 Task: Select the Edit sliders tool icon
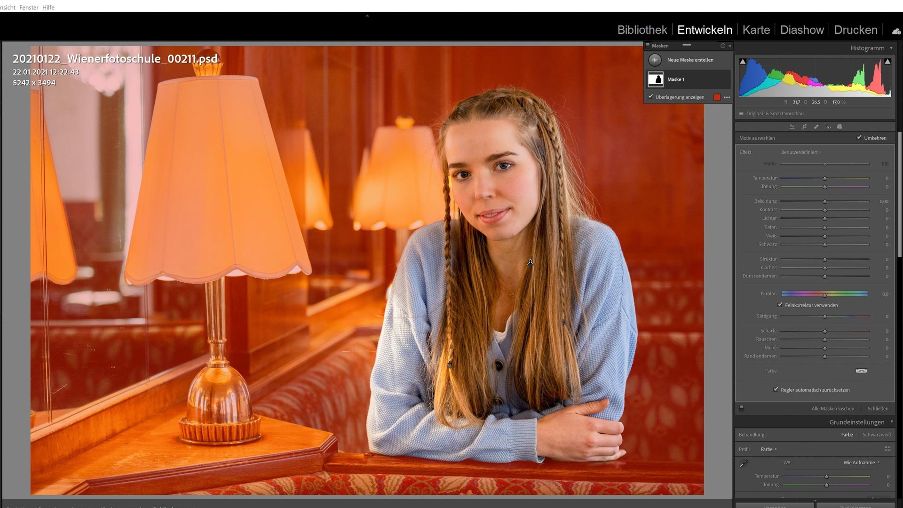(792, 127)
